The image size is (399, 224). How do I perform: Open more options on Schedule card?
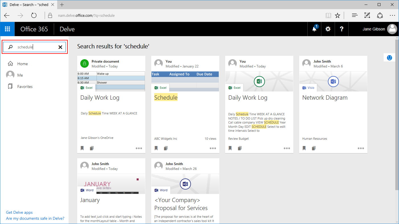click(x=213, y=148)
